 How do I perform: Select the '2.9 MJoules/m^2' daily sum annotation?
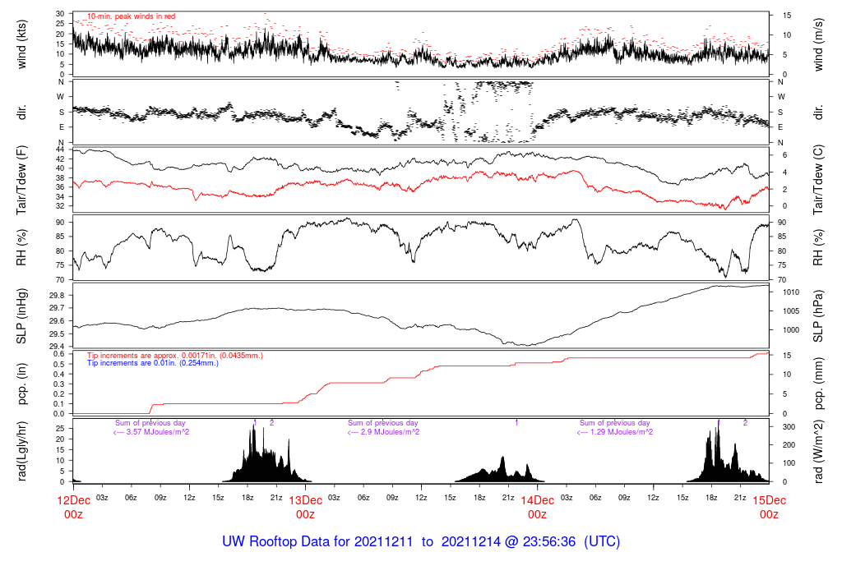click(x=383, y=432)
